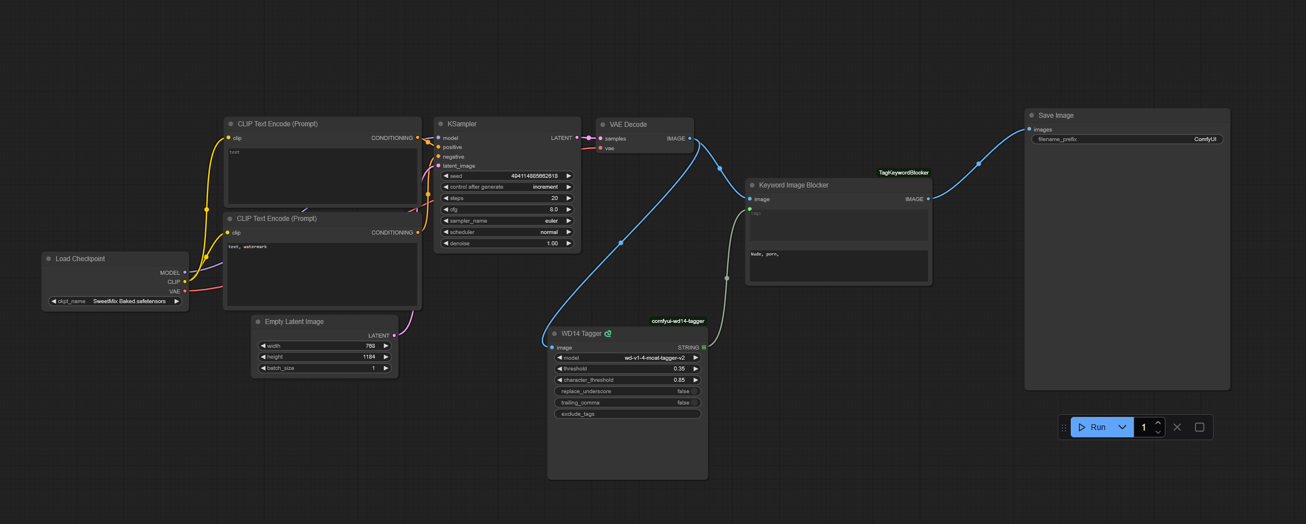The height and width of the screenshot is (524, 1306).
Task: Click the WD14 Tagger refresh icon
Action: (608, 334)
